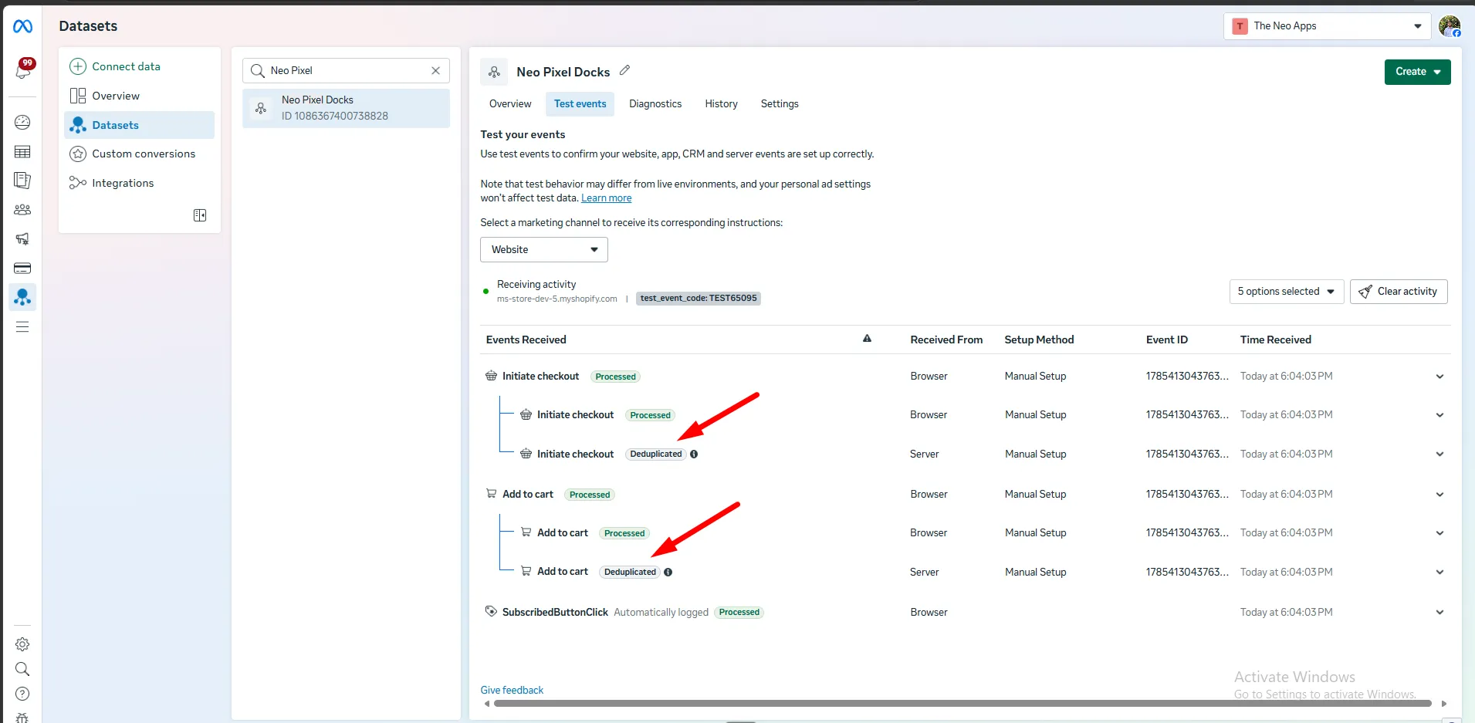Select Neo Pixel Docks dataset result
1475x723 pixels.
pos(346,108)
